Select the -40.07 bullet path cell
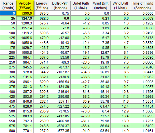This screenshot has width=155, height=133. click(x=60, y=52)
